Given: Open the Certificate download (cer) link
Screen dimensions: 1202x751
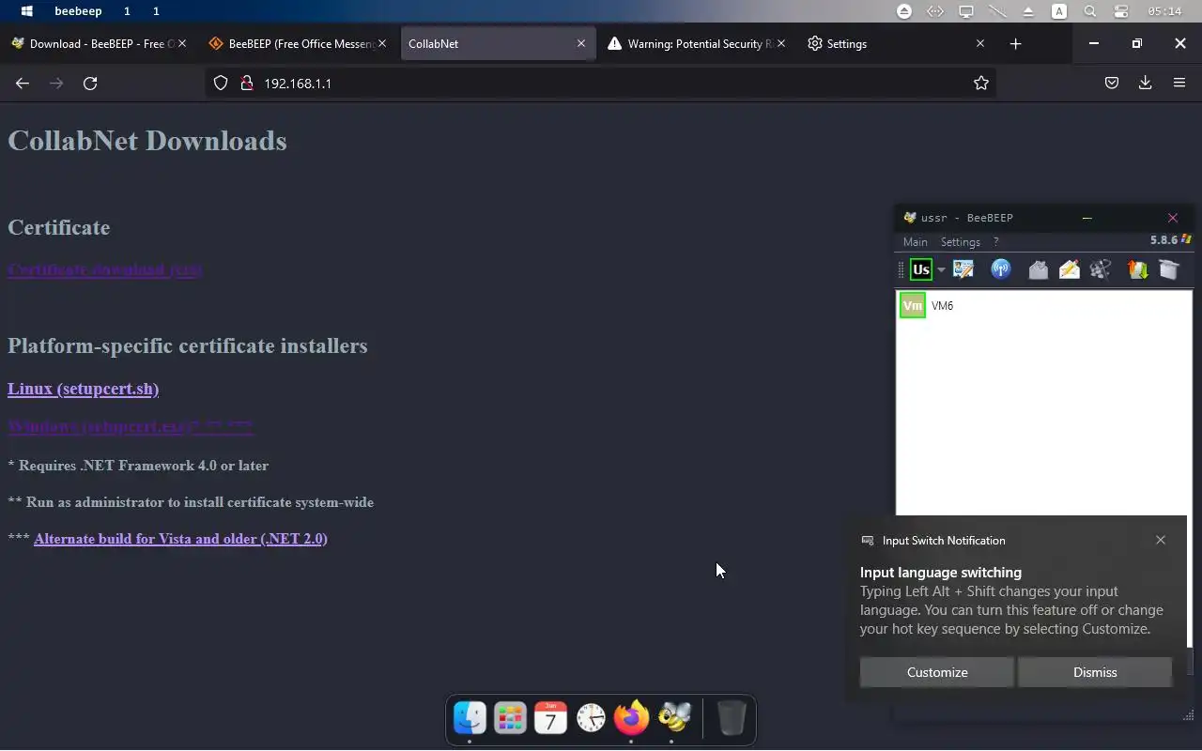Looking at the screenshot, I should 104,269.
